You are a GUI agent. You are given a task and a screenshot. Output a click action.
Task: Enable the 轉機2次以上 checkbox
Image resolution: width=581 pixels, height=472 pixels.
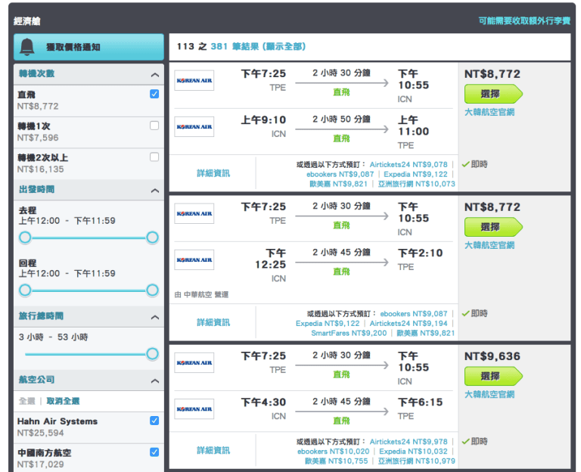coord(154,157)
